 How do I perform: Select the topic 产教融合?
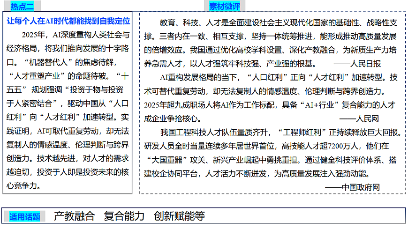(x=74, y=216)
